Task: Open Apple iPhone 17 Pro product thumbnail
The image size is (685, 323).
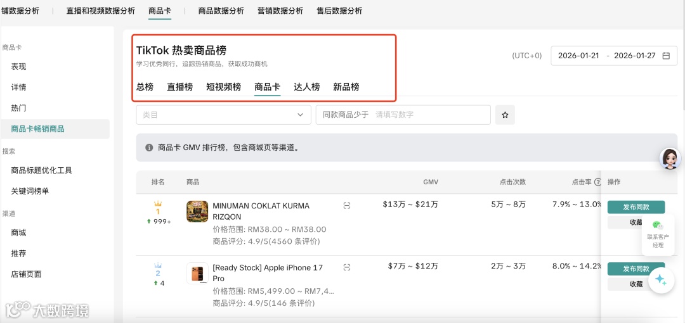Action: 197,273
